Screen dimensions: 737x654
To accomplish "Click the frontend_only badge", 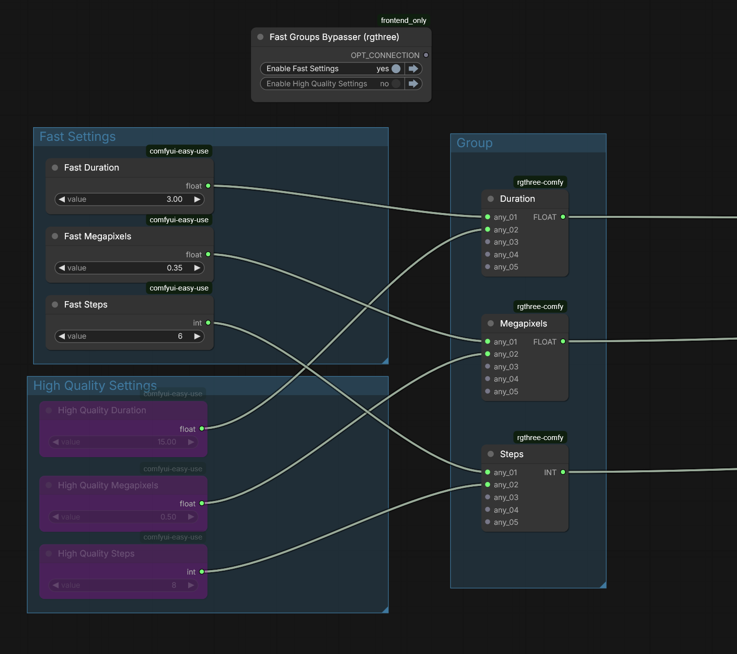I will click(x=404, y=20).
